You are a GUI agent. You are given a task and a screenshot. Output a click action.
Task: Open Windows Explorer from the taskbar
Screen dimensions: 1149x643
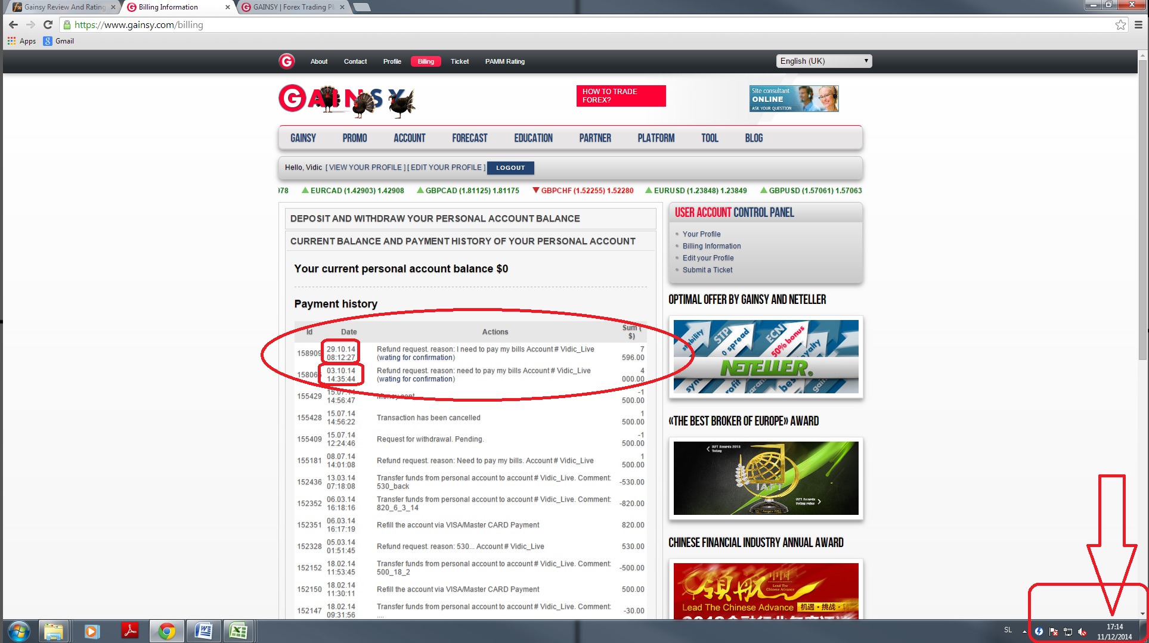(54, 631)
